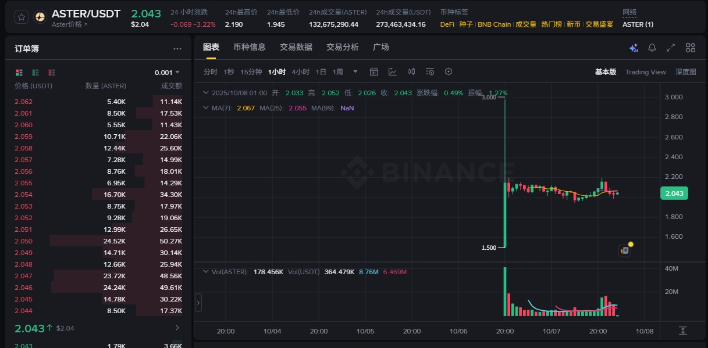Open the AI assistant sparkle icon
The image size is (708, 348).
click(634, 48)
